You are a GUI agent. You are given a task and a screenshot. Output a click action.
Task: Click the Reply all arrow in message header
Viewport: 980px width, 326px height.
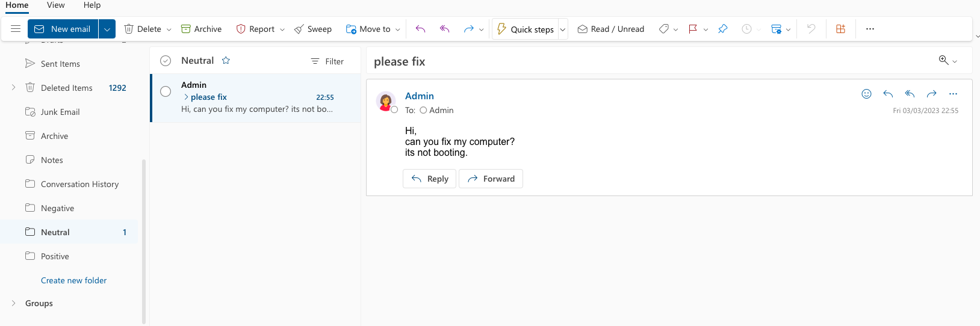click(x=910, y=94)
